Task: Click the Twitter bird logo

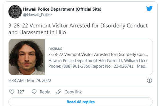Action: pyautogui.click(x=149, y=9)
